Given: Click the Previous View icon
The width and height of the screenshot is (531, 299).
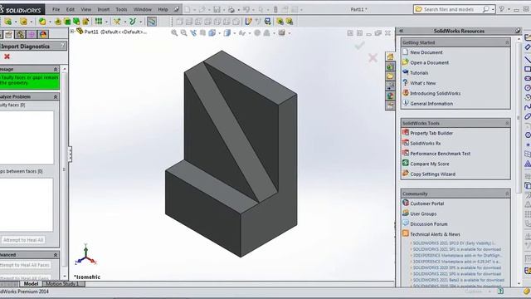Looking at the screenshot, I should 193,33.
